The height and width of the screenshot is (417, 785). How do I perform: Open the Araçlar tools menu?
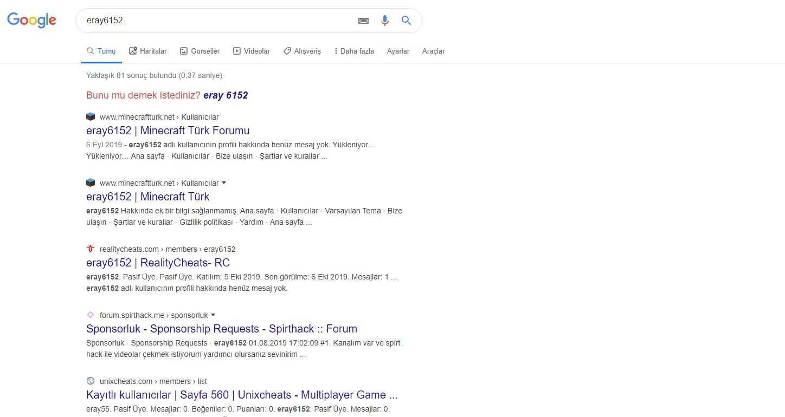click(x=433, y=51)
